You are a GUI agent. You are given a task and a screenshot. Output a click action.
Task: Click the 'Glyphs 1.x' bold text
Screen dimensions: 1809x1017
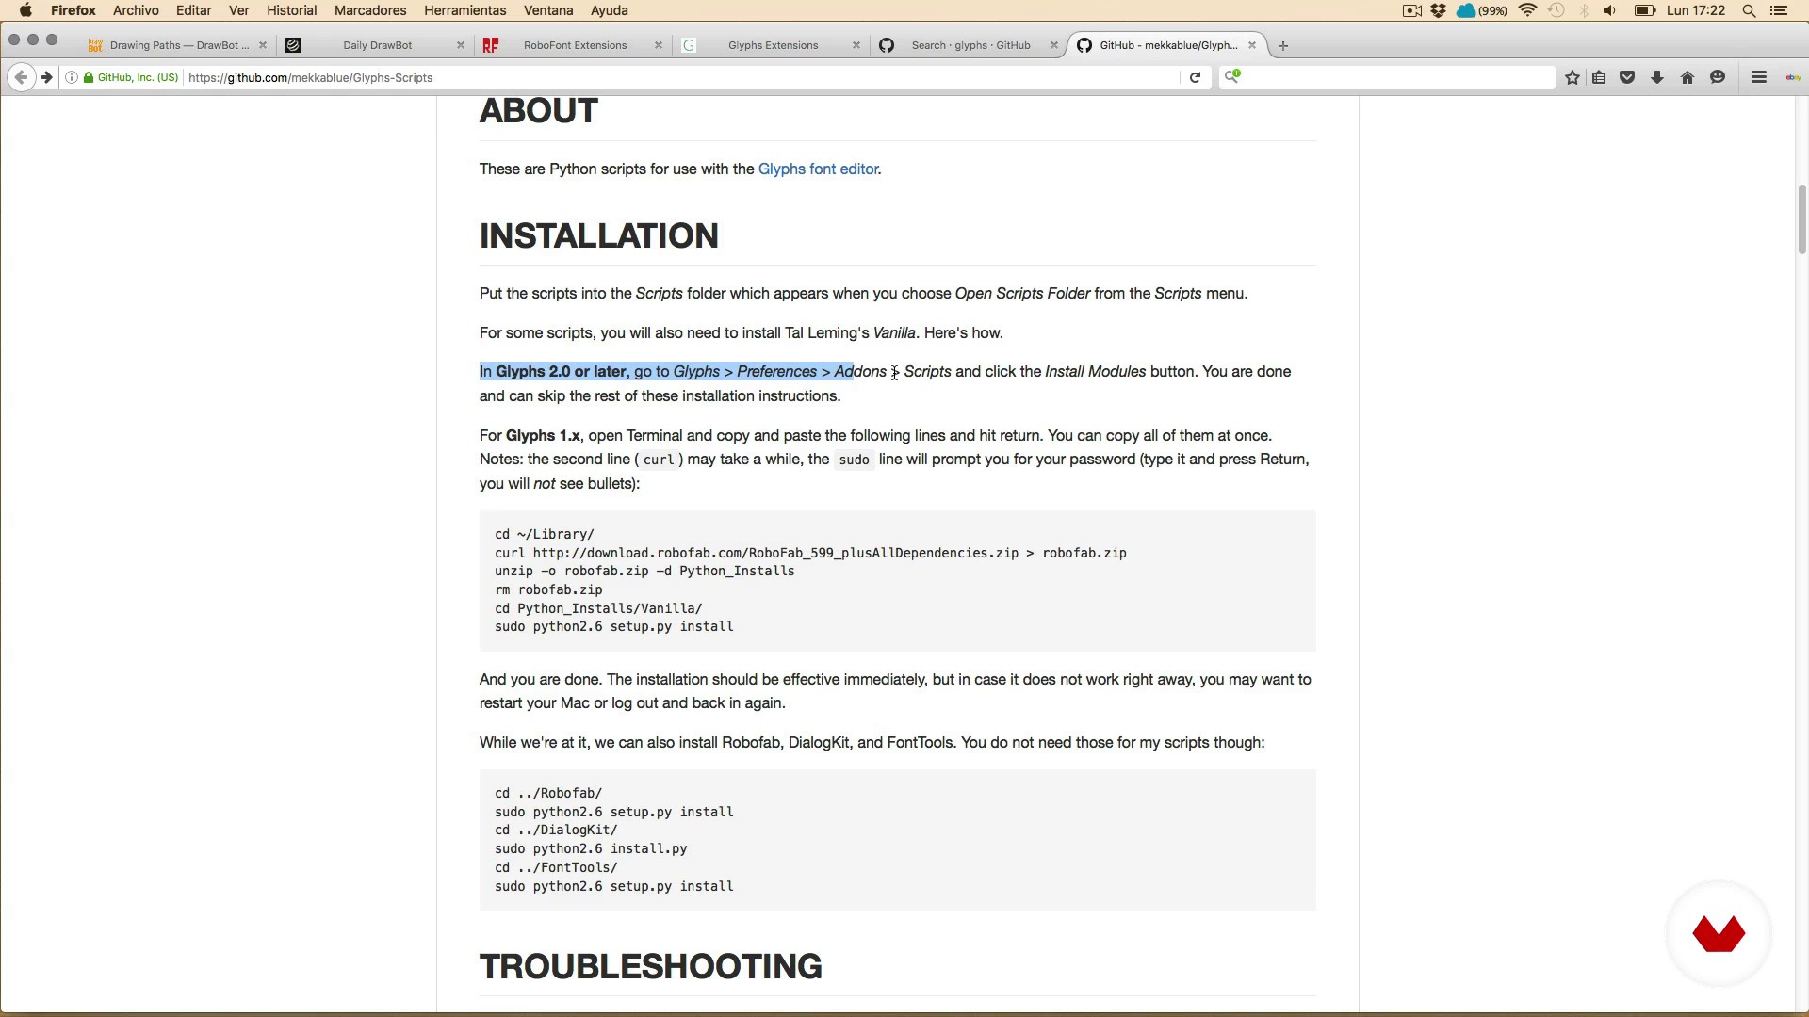(x=543, y=436)
